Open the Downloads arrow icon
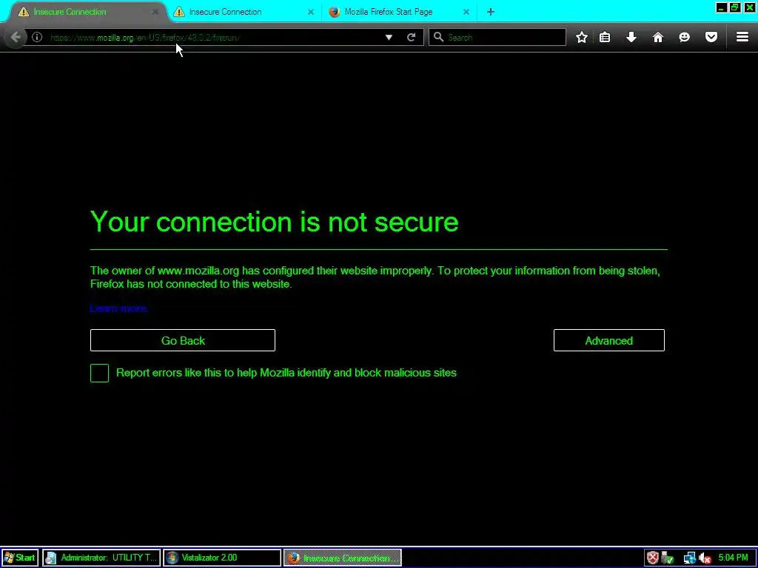The image size is (758, 568). (x=631, y=37)
